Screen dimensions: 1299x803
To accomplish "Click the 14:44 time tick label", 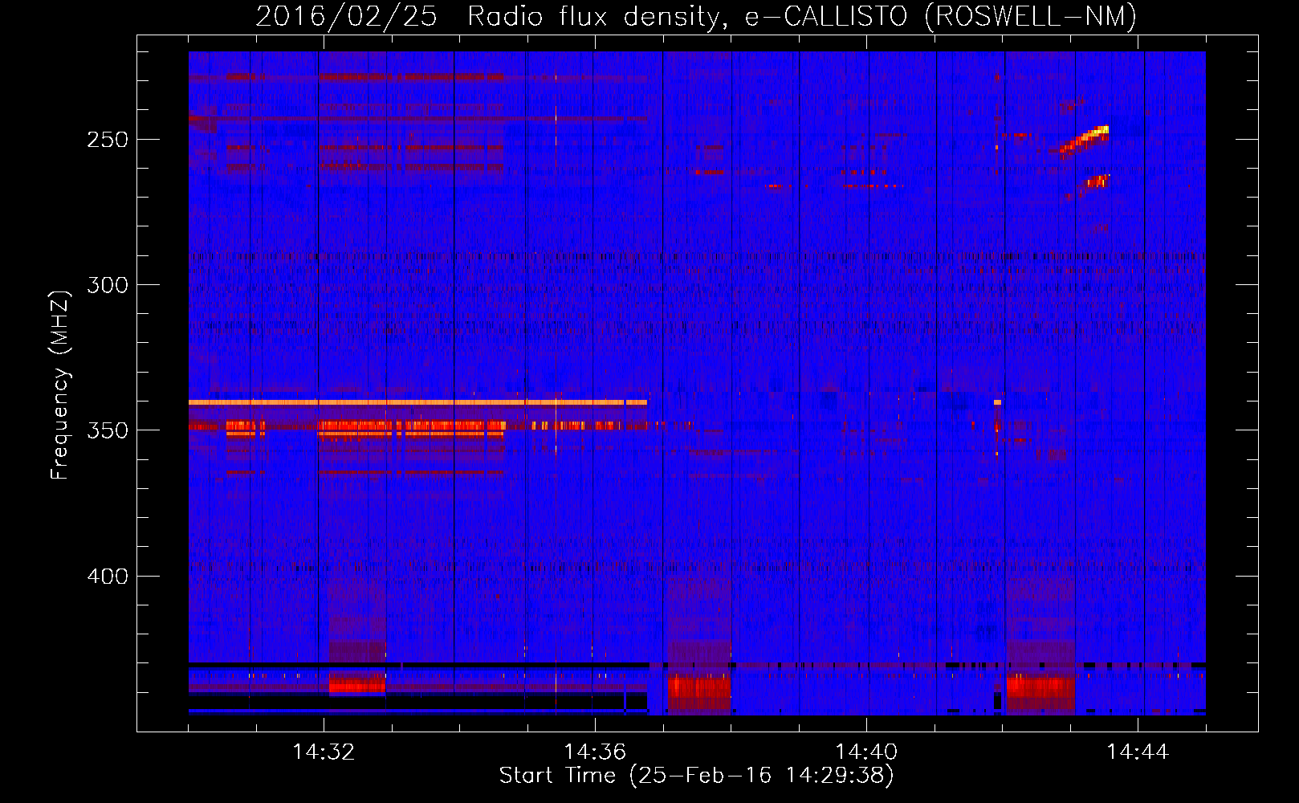I will pyautogui.click(x=1138, y=752).
